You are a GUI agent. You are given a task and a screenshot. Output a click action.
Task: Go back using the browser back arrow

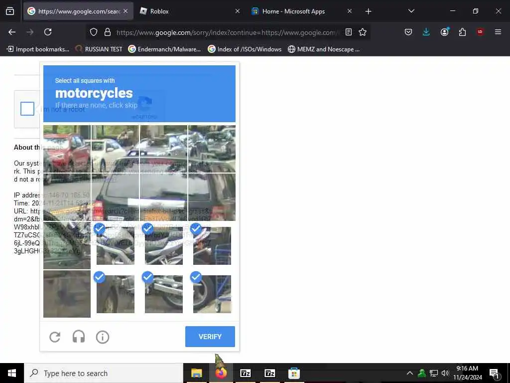12,32
